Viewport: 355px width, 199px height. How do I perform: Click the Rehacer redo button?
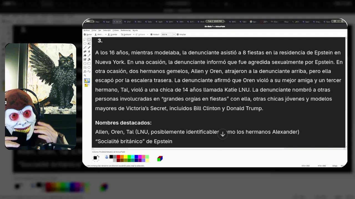click(140, 35)
